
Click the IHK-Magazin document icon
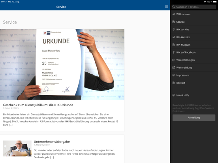tap(173, 44)
